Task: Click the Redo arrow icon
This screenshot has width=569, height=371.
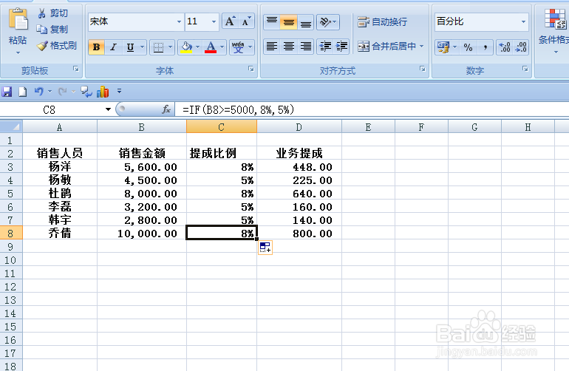Action: point(63,92)
